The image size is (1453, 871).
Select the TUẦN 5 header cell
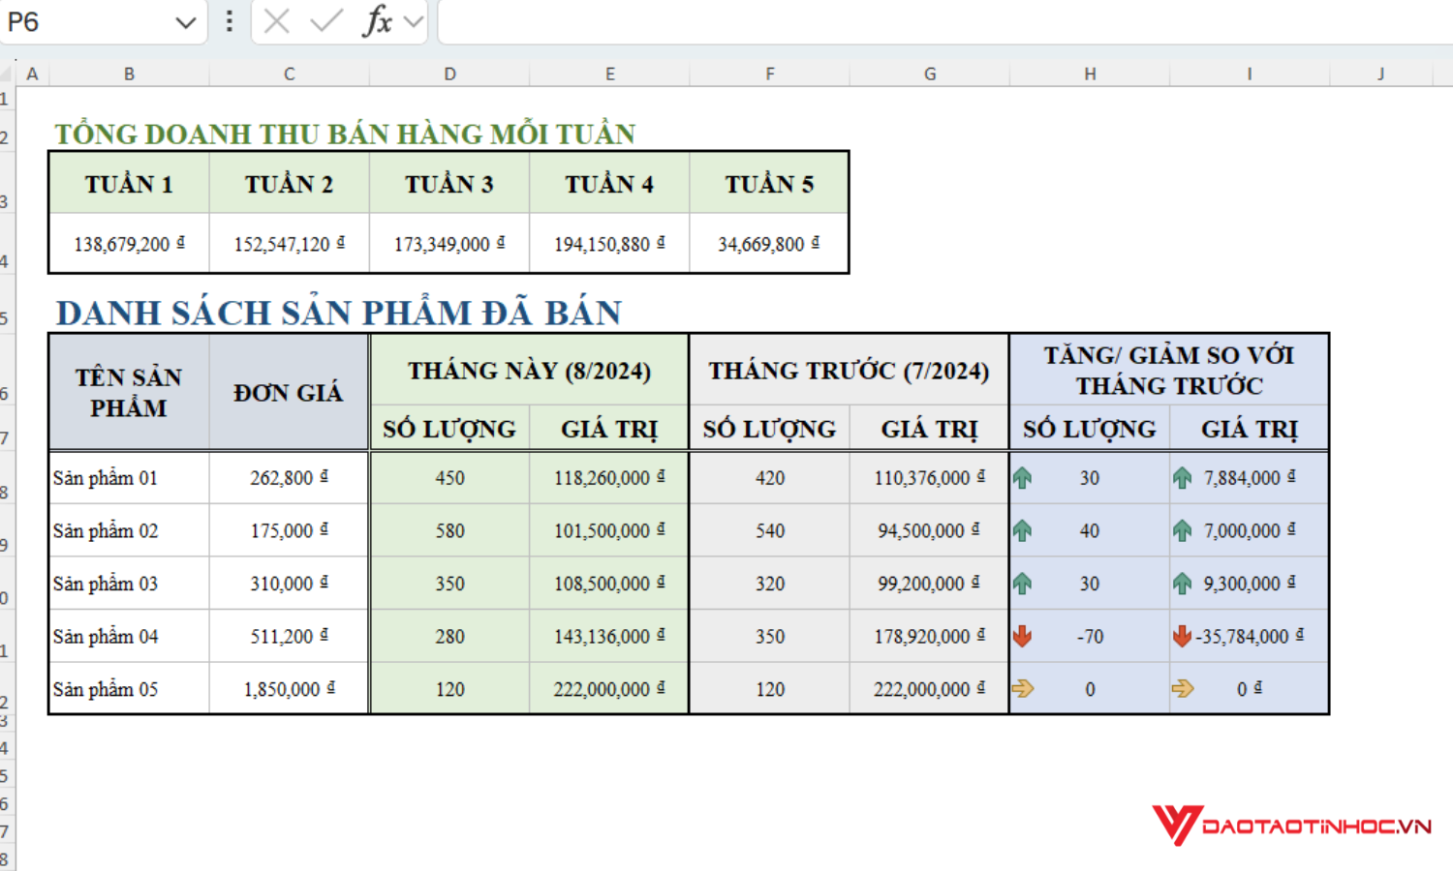point(769,184)
